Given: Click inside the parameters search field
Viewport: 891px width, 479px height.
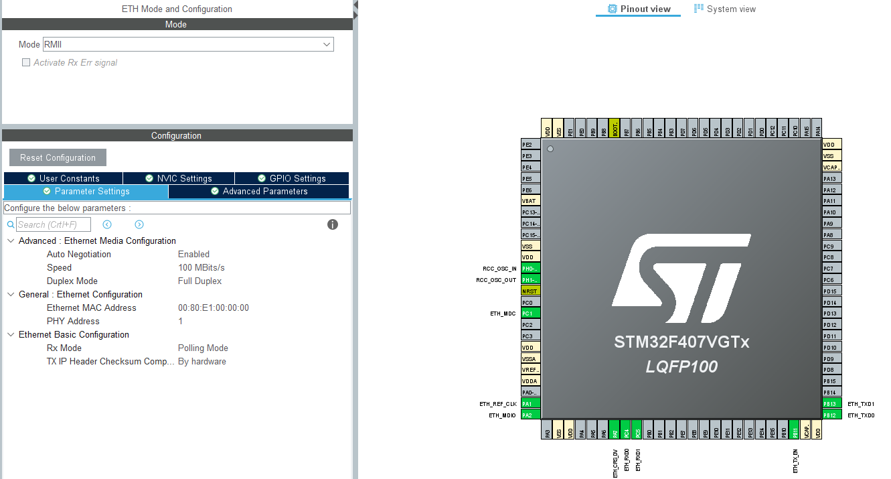Looking at the screenshot, I should pos(54,224).
